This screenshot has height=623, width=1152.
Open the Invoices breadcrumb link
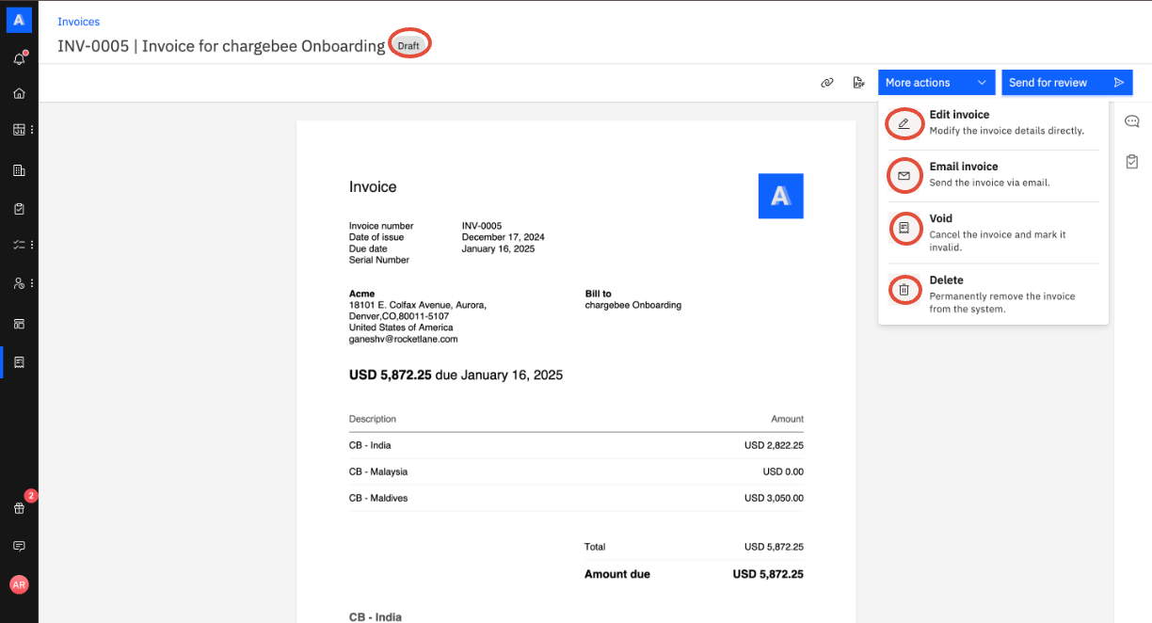(x=78, y=22)
